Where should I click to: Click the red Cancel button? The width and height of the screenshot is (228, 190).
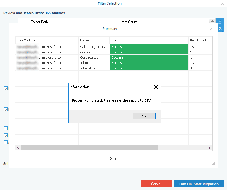pos(156,184)
